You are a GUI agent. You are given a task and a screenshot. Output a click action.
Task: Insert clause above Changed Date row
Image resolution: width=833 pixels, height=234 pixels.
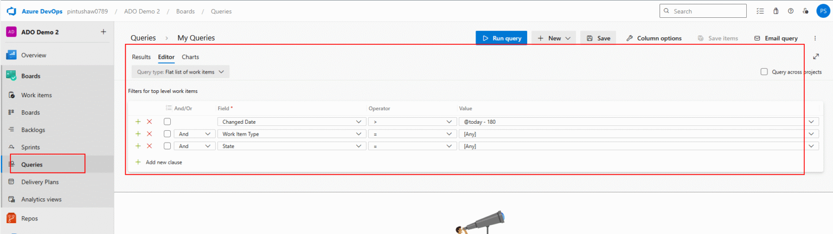(138, 122)
